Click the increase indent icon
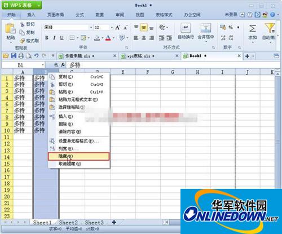Image resolution: width=282 pixels, height=234 pixels. 169,38
